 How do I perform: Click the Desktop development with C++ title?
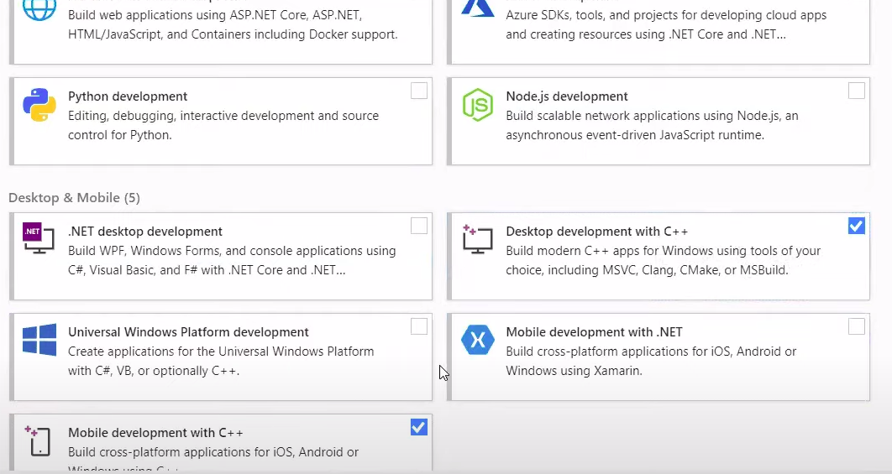point(596,232)
